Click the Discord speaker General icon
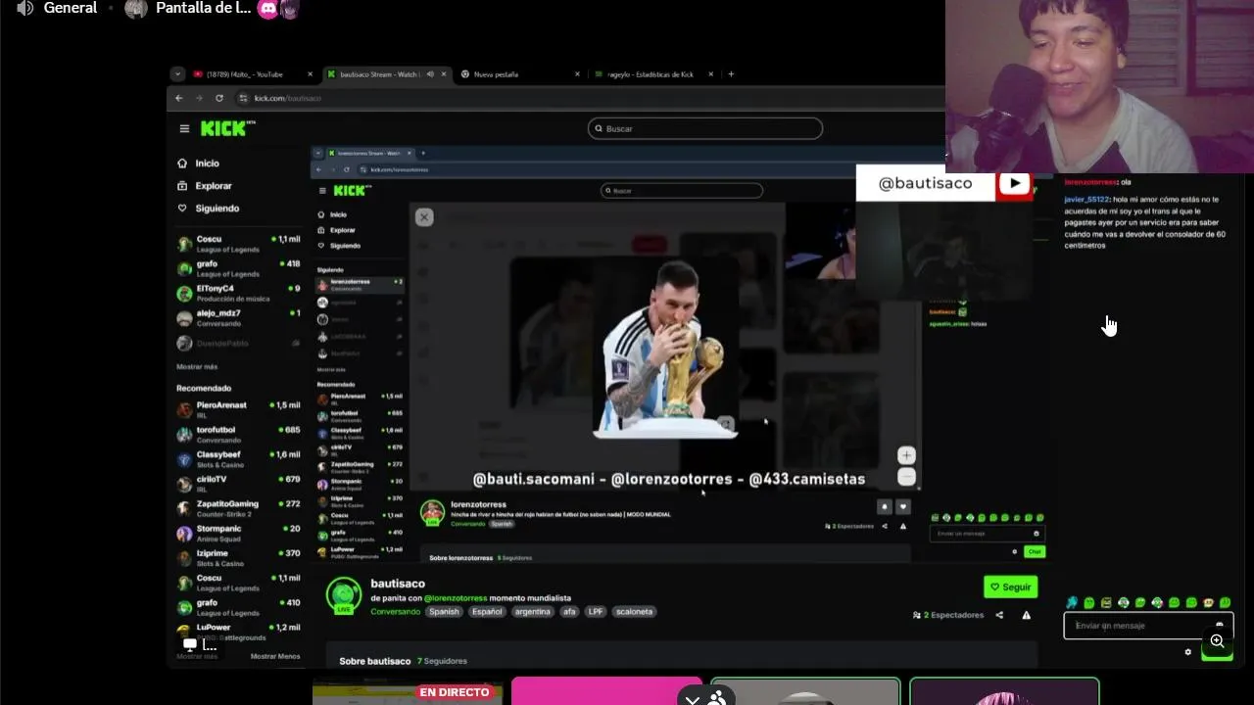 pos(26,8)
